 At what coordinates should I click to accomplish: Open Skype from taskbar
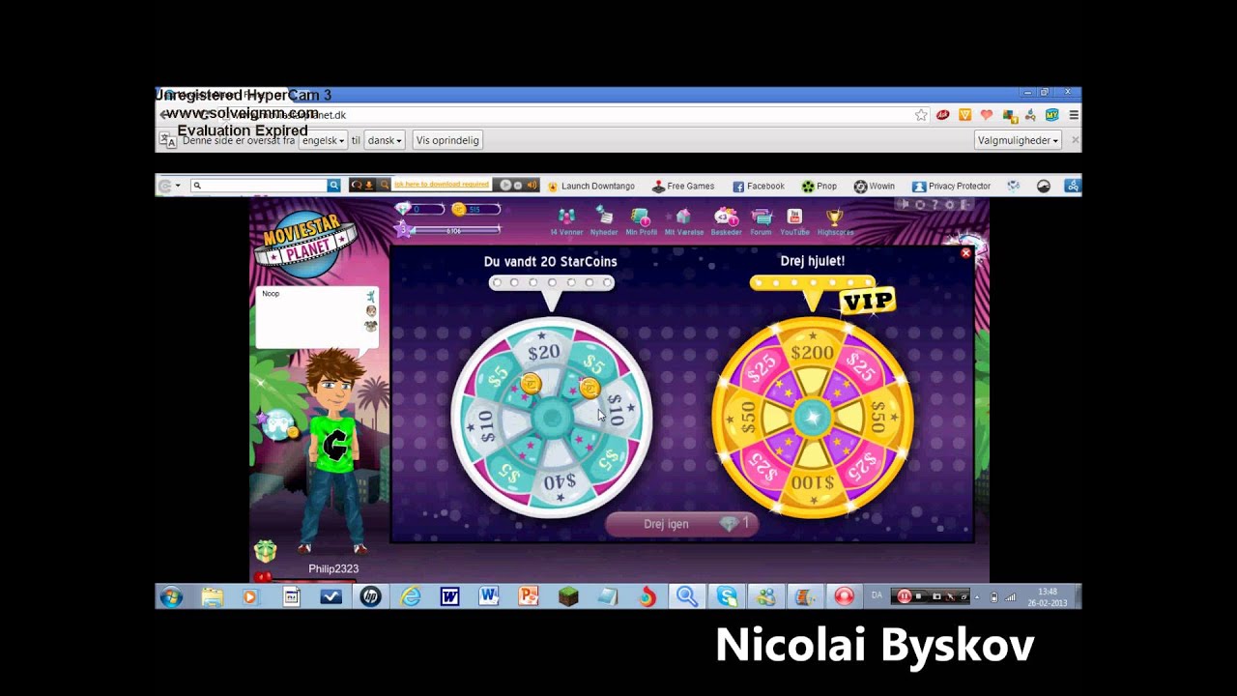(x=727, y=596)
